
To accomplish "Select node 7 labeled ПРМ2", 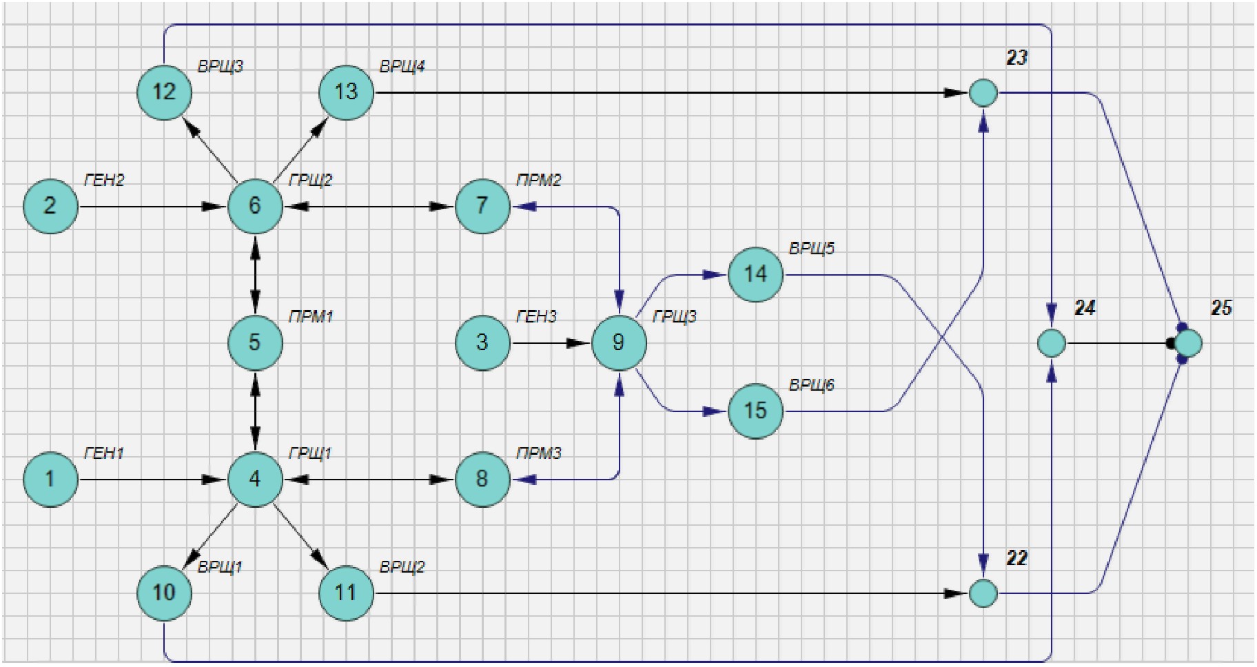I will (482, 206).
